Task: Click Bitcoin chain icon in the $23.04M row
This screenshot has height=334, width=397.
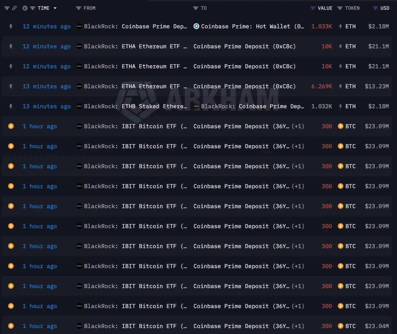Action: (11, 326)
